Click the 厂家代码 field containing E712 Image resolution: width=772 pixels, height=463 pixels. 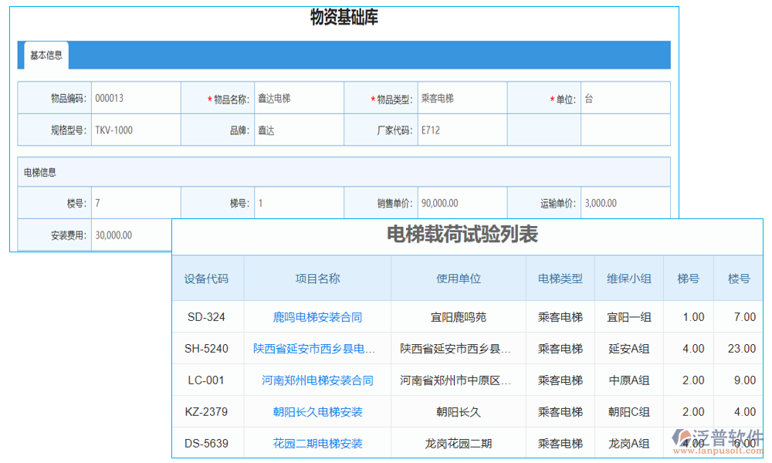(x=459, y=130)
